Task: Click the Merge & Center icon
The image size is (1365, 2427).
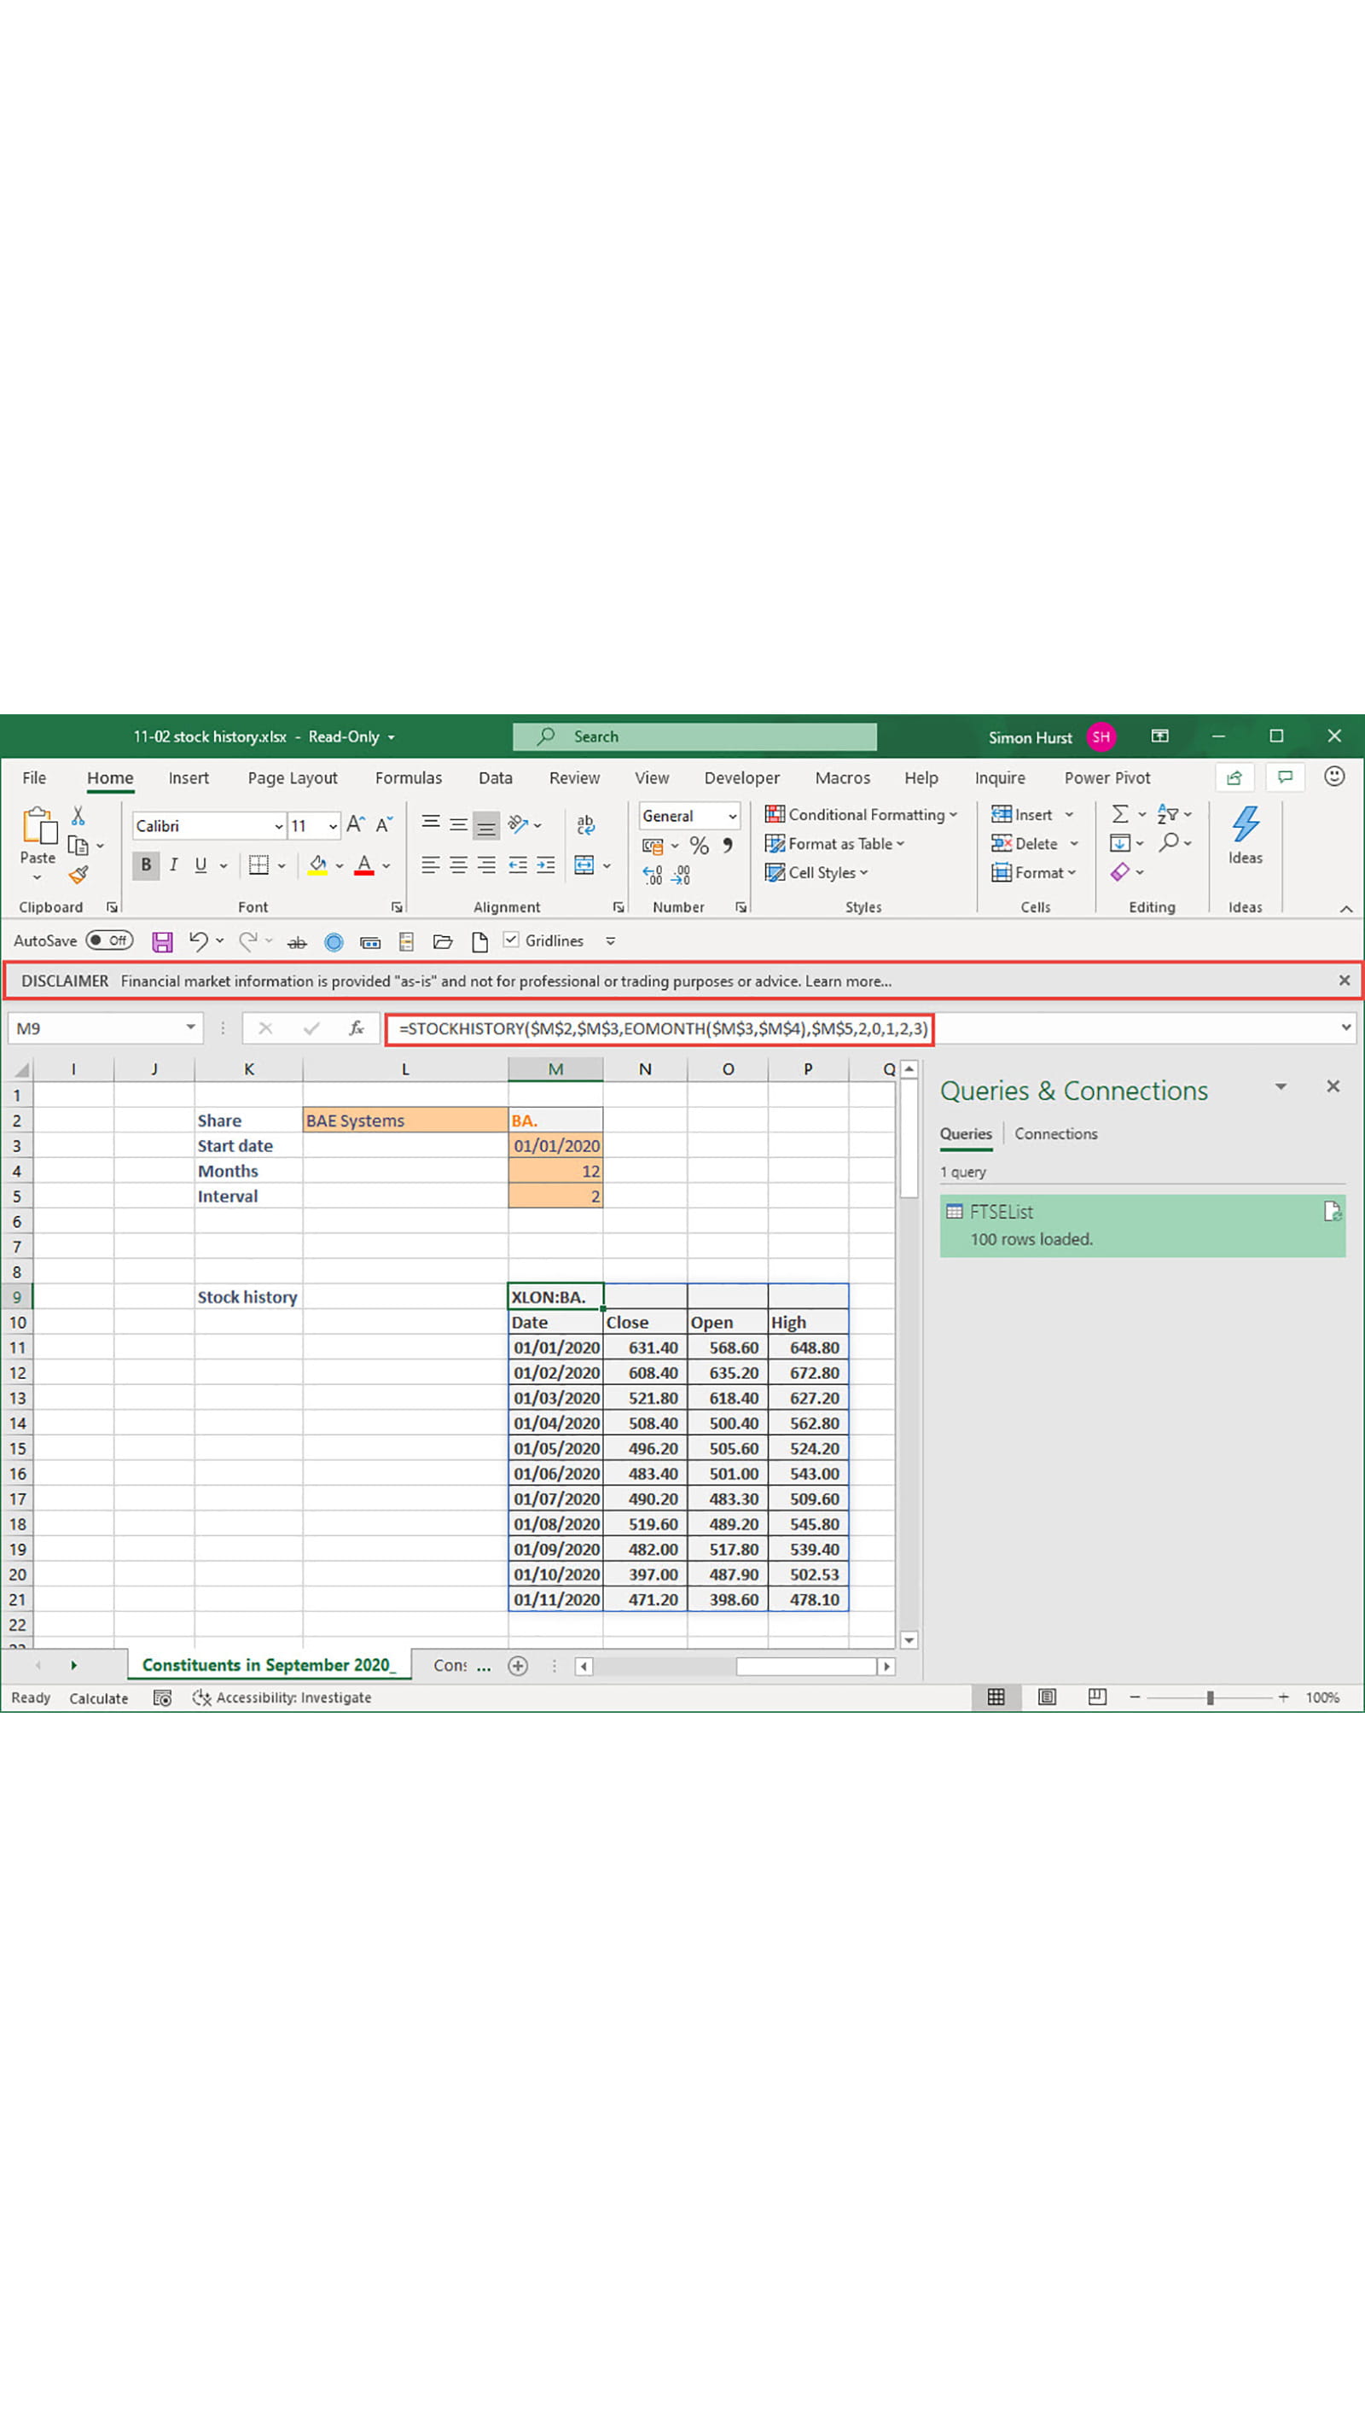Action: 584,865
